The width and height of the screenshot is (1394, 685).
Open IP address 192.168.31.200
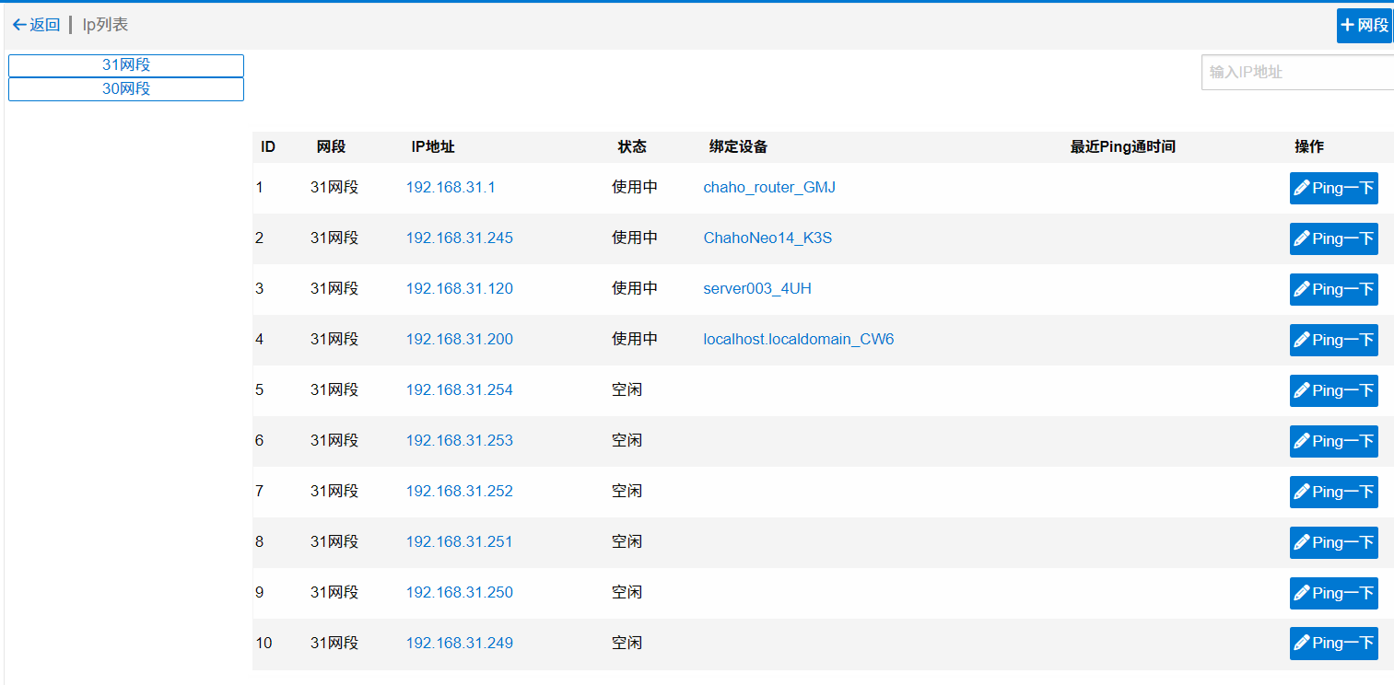click(x=460, y=339)
